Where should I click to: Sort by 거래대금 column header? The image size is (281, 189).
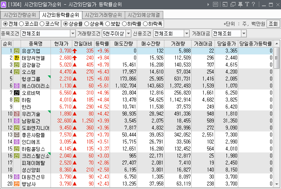tap(203, 44)
